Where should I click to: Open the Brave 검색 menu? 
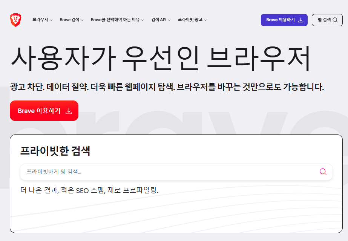click(x=72, y=20)
